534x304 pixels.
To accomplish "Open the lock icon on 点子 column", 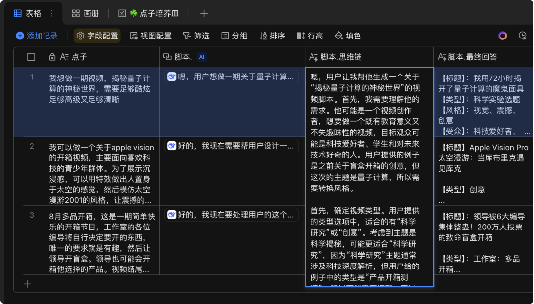I will (x=53, y=57).
